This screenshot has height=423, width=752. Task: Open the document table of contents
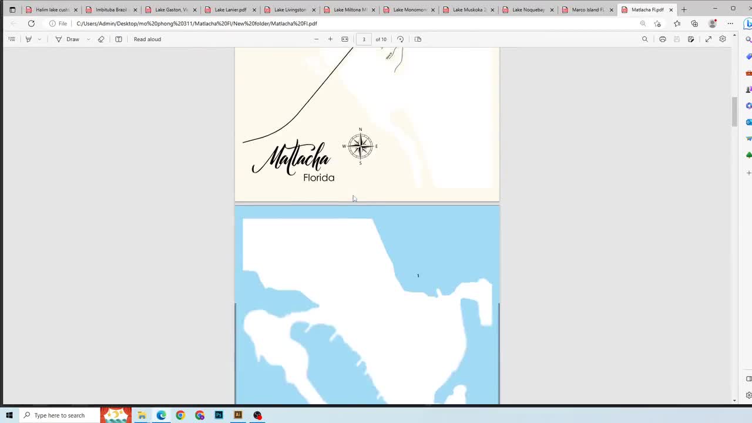tap(12, 39)
